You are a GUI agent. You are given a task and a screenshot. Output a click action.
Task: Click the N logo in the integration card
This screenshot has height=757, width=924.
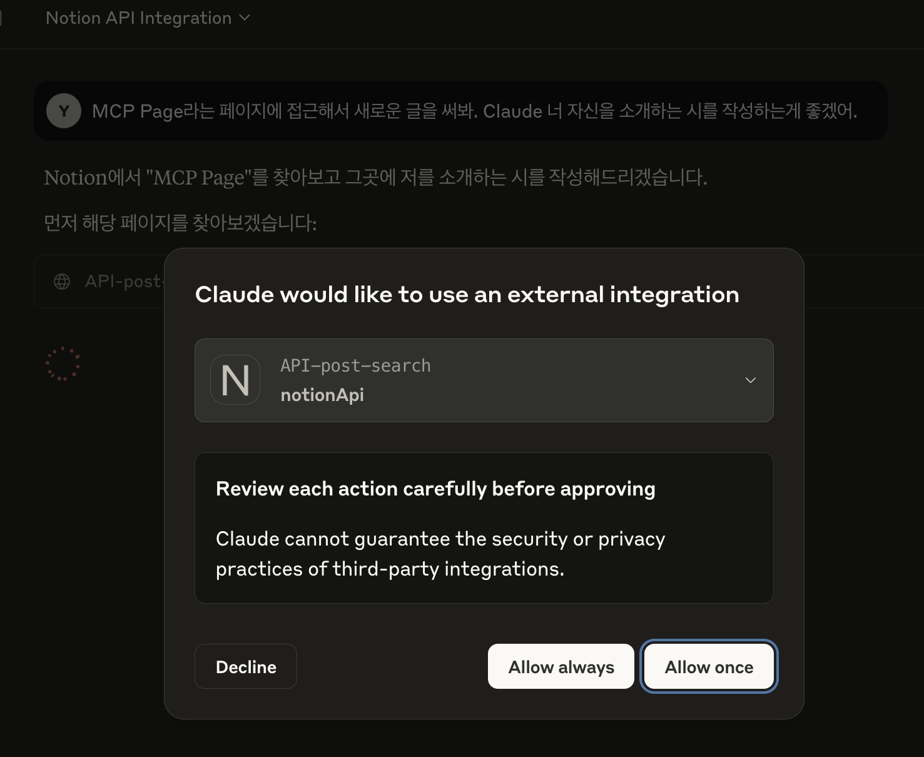(235, 380)
